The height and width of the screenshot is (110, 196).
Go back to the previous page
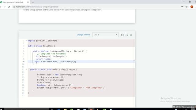(x=1, y=7)
